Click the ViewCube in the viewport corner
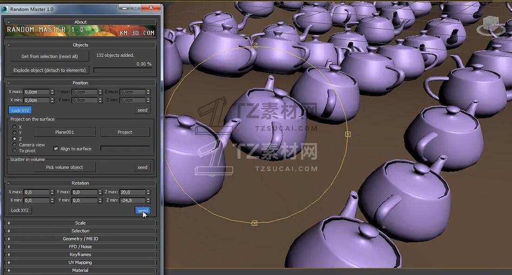The image size is (512, 275). click(491, 26)
